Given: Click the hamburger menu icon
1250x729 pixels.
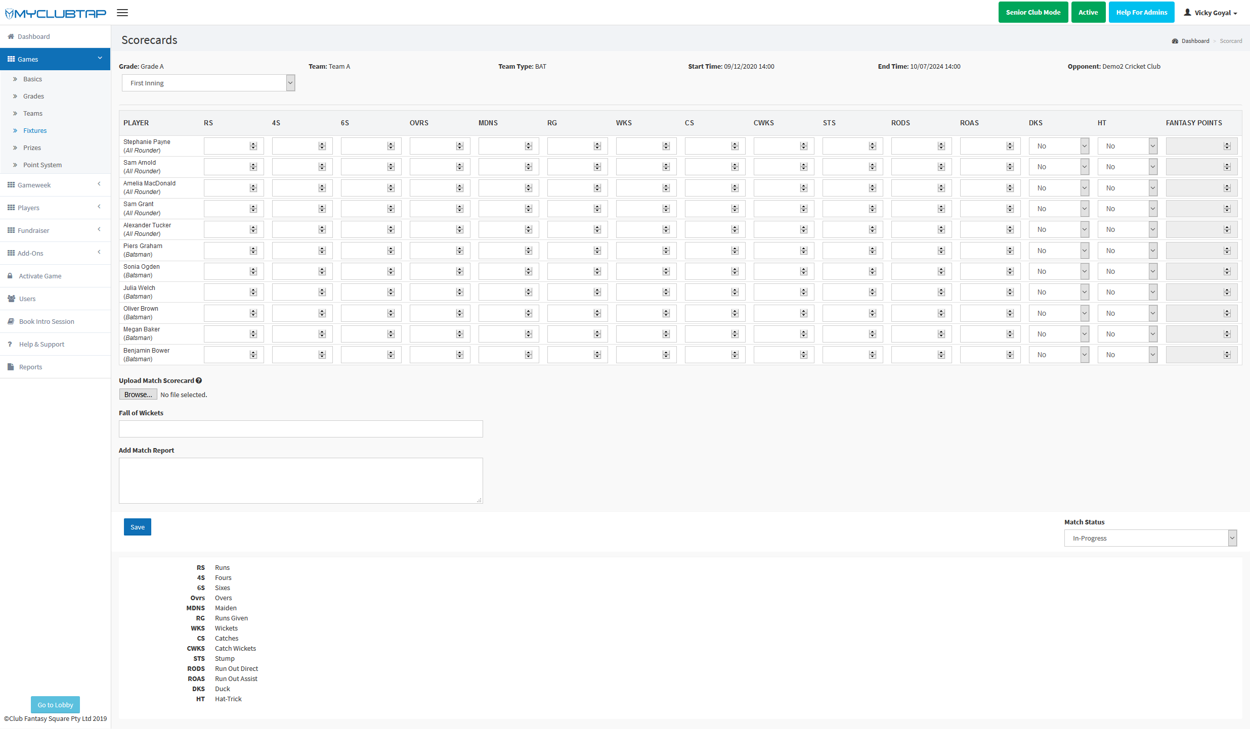Looking at the screenshot, I should pos(122,13).
